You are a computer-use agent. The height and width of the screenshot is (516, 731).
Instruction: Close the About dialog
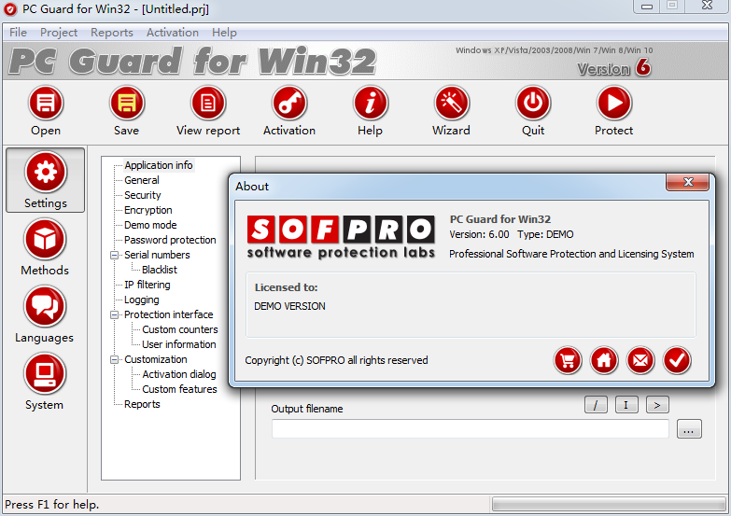coord(688,182)
